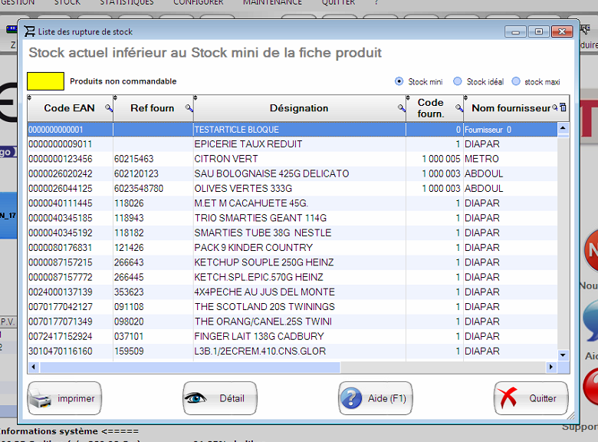Click the yellow non-commandable products swatch
This screenshot has width=598, height=442.
pos(46,81)
